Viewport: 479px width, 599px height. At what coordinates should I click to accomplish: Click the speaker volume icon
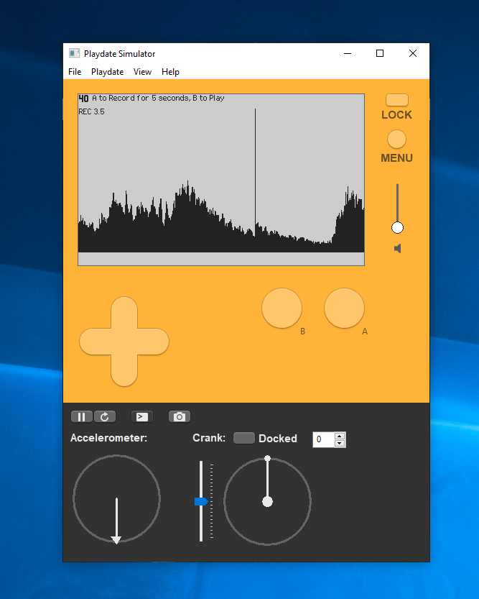(397, 249)
